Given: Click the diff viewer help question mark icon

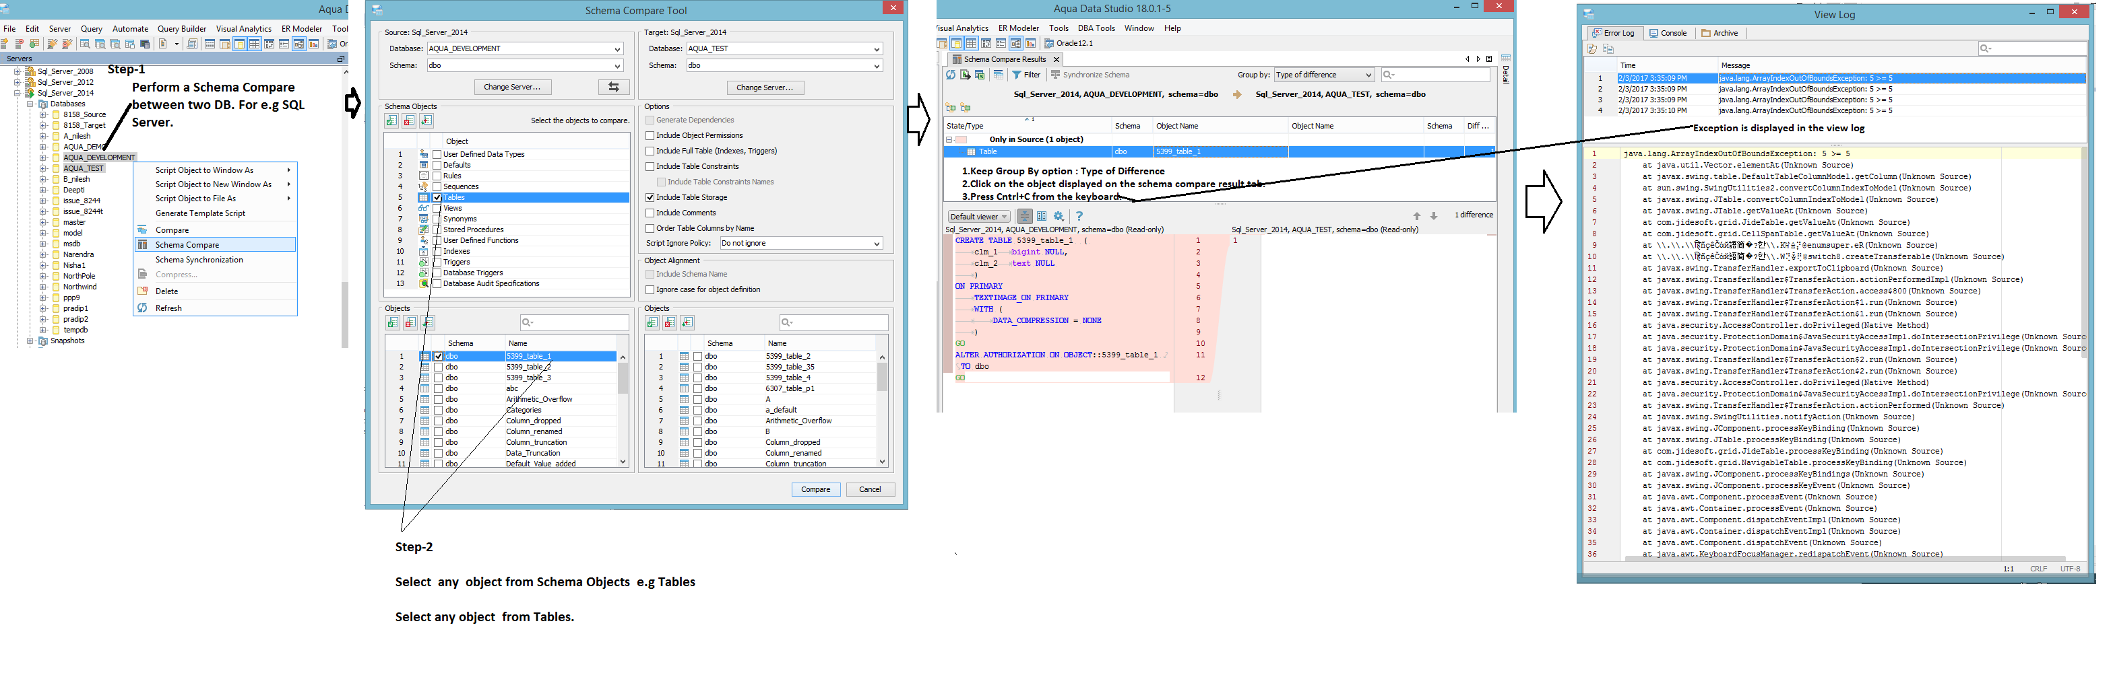Looking at the screenshot, I should 1079,217.
